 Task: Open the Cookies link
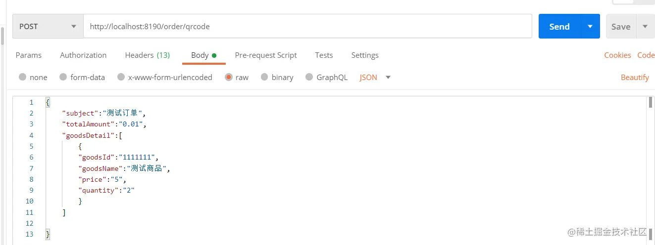[617, 55]
